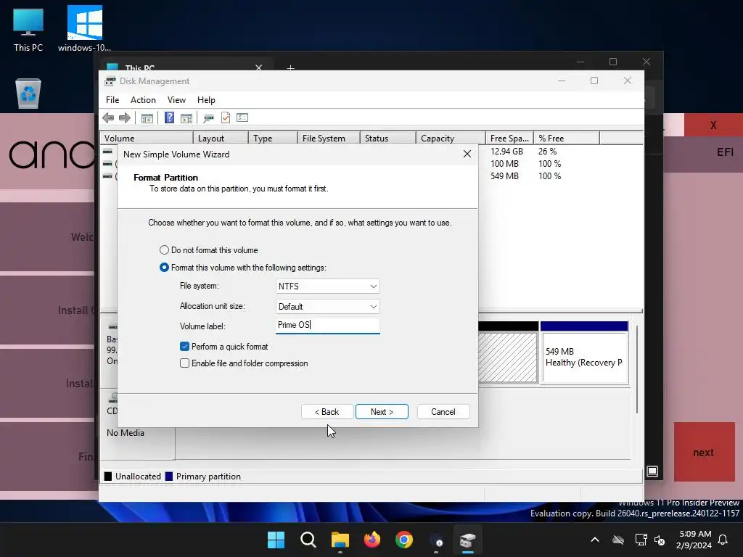Viewport: 743px width, 557px height.
Task: Cancel the New Simple Volume Wizard
Action: tap(443, 412)
